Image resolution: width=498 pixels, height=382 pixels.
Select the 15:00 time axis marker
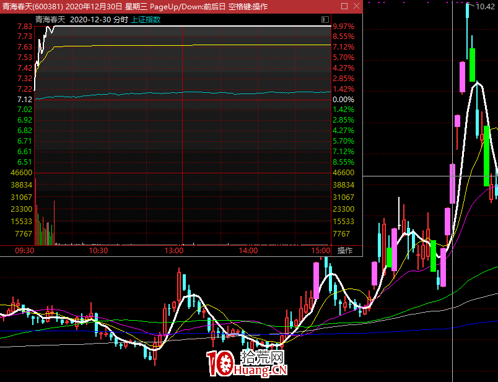(x=321, y=251)
